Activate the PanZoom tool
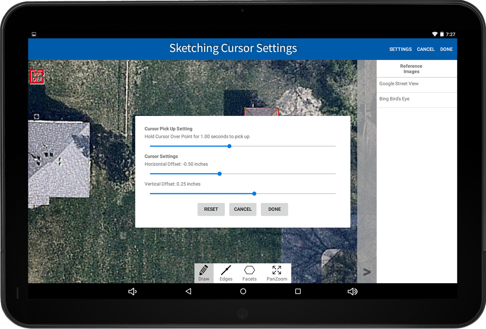 pyautogui.click(x=277, y=273)
